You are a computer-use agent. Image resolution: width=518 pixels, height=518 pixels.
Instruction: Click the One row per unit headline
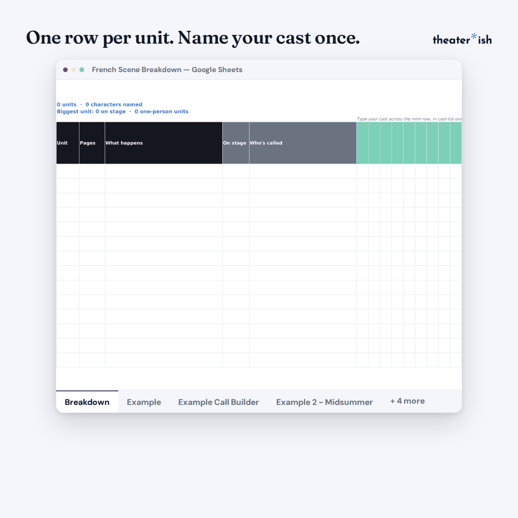(193, 38)
